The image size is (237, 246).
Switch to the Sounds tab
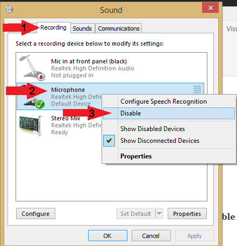[82, 28]
